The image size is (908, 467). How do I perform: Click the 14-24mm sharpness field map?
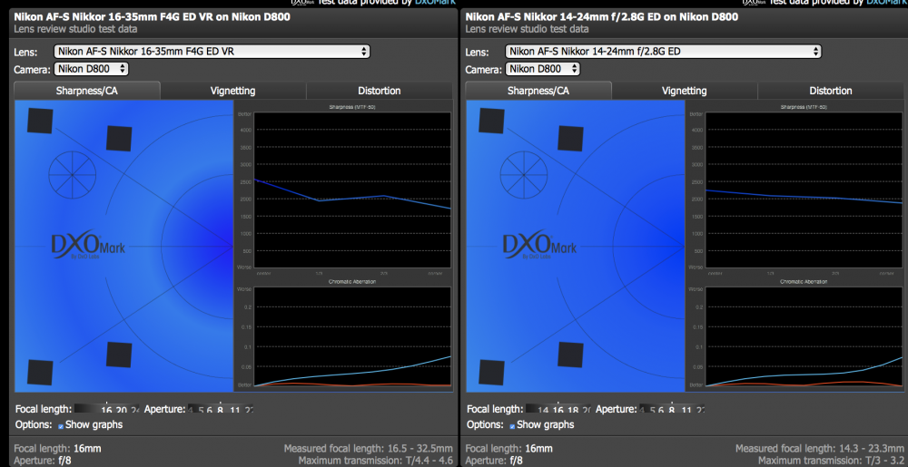[x=575, y=247]
